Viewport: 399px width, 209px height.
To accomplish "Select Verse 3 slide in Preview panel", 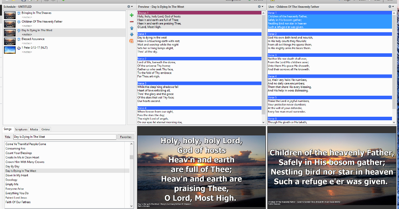I will pyautogui.click(x=199, y=92).
